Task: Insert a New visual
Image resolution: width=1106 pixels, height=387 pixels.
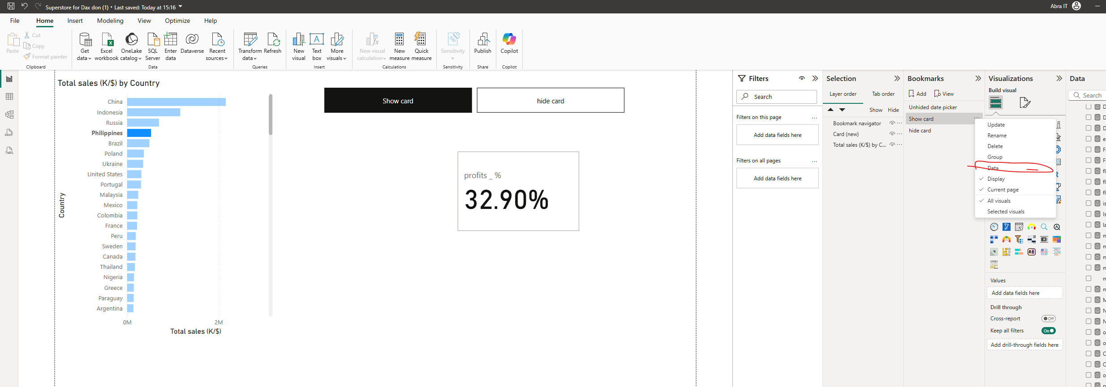Action: [x=299, y=47]
